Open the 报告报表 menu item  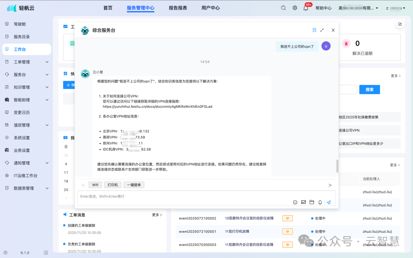click(x=177, y=7)
